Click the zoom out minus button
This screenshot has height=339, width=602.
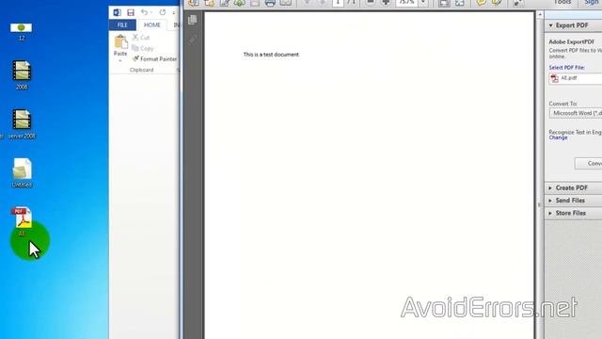(370, 3)
